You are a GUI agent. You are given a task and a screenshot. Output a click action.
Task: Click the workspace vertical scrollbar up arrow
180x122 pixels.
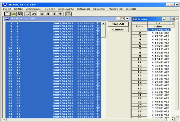point(177,18)
